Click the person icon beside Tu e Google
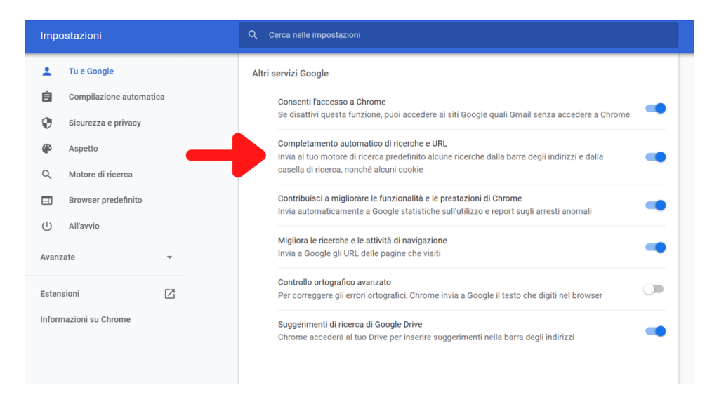Screen dimensions: 719x404 [47, 72]
